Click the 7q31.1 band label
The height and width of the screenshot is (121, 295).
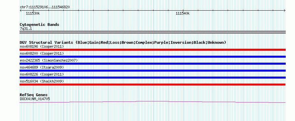(x=26, y=29)
